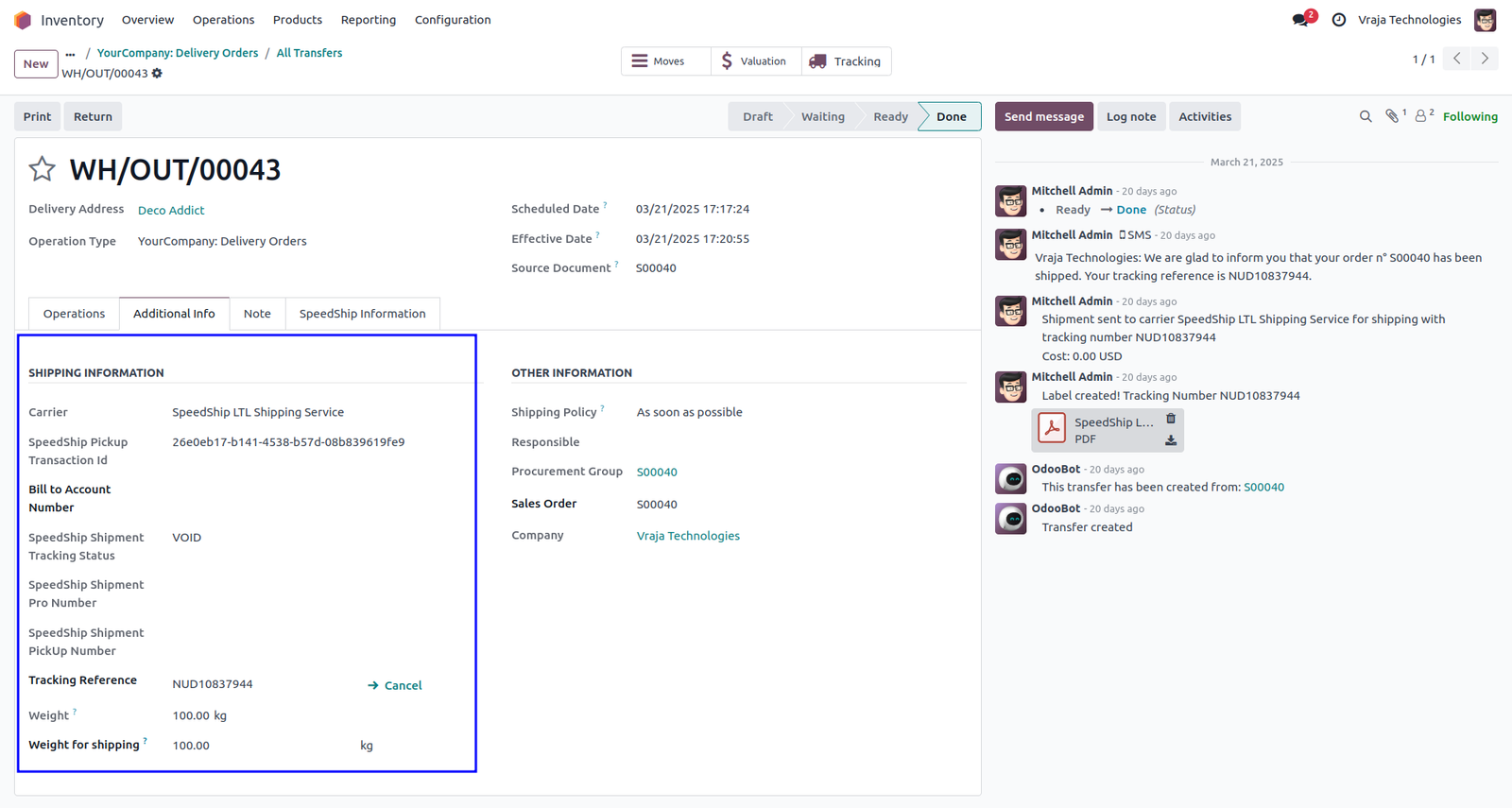Open the Deco Addict delivery address link
The width and height of the screenshot is (1512, 808).
pos(171,211)
